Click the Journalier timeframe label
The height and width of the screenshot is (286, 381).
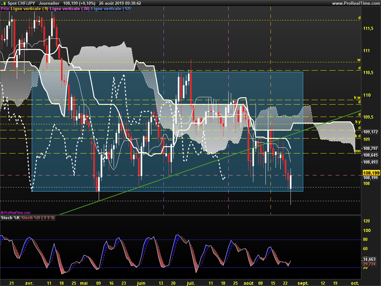click(49, 3)
